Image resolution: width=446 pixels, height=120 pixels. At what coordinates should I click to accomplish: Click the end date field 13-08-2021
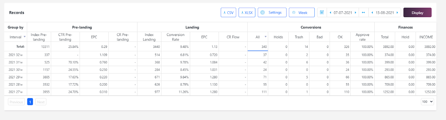[385, 12]
